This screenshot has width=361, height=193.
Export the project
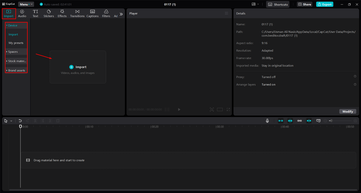pos(325,4)
